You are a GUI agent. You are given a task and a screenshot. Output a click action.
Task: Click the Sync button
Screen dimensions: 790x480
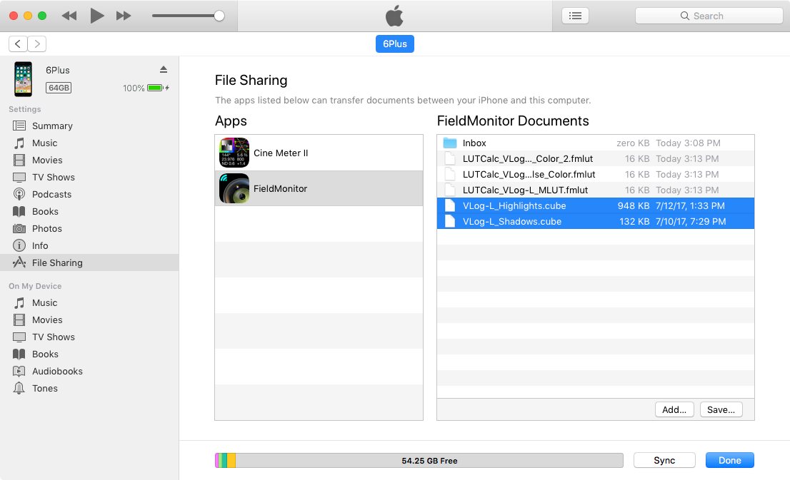[x=664, y=460]
